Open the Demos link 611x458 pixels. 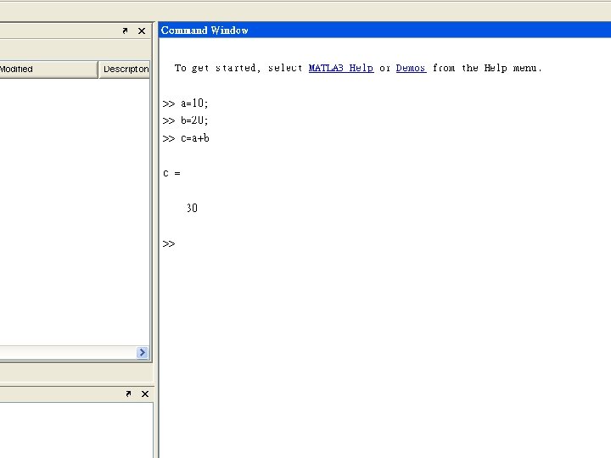pos(411,68)
